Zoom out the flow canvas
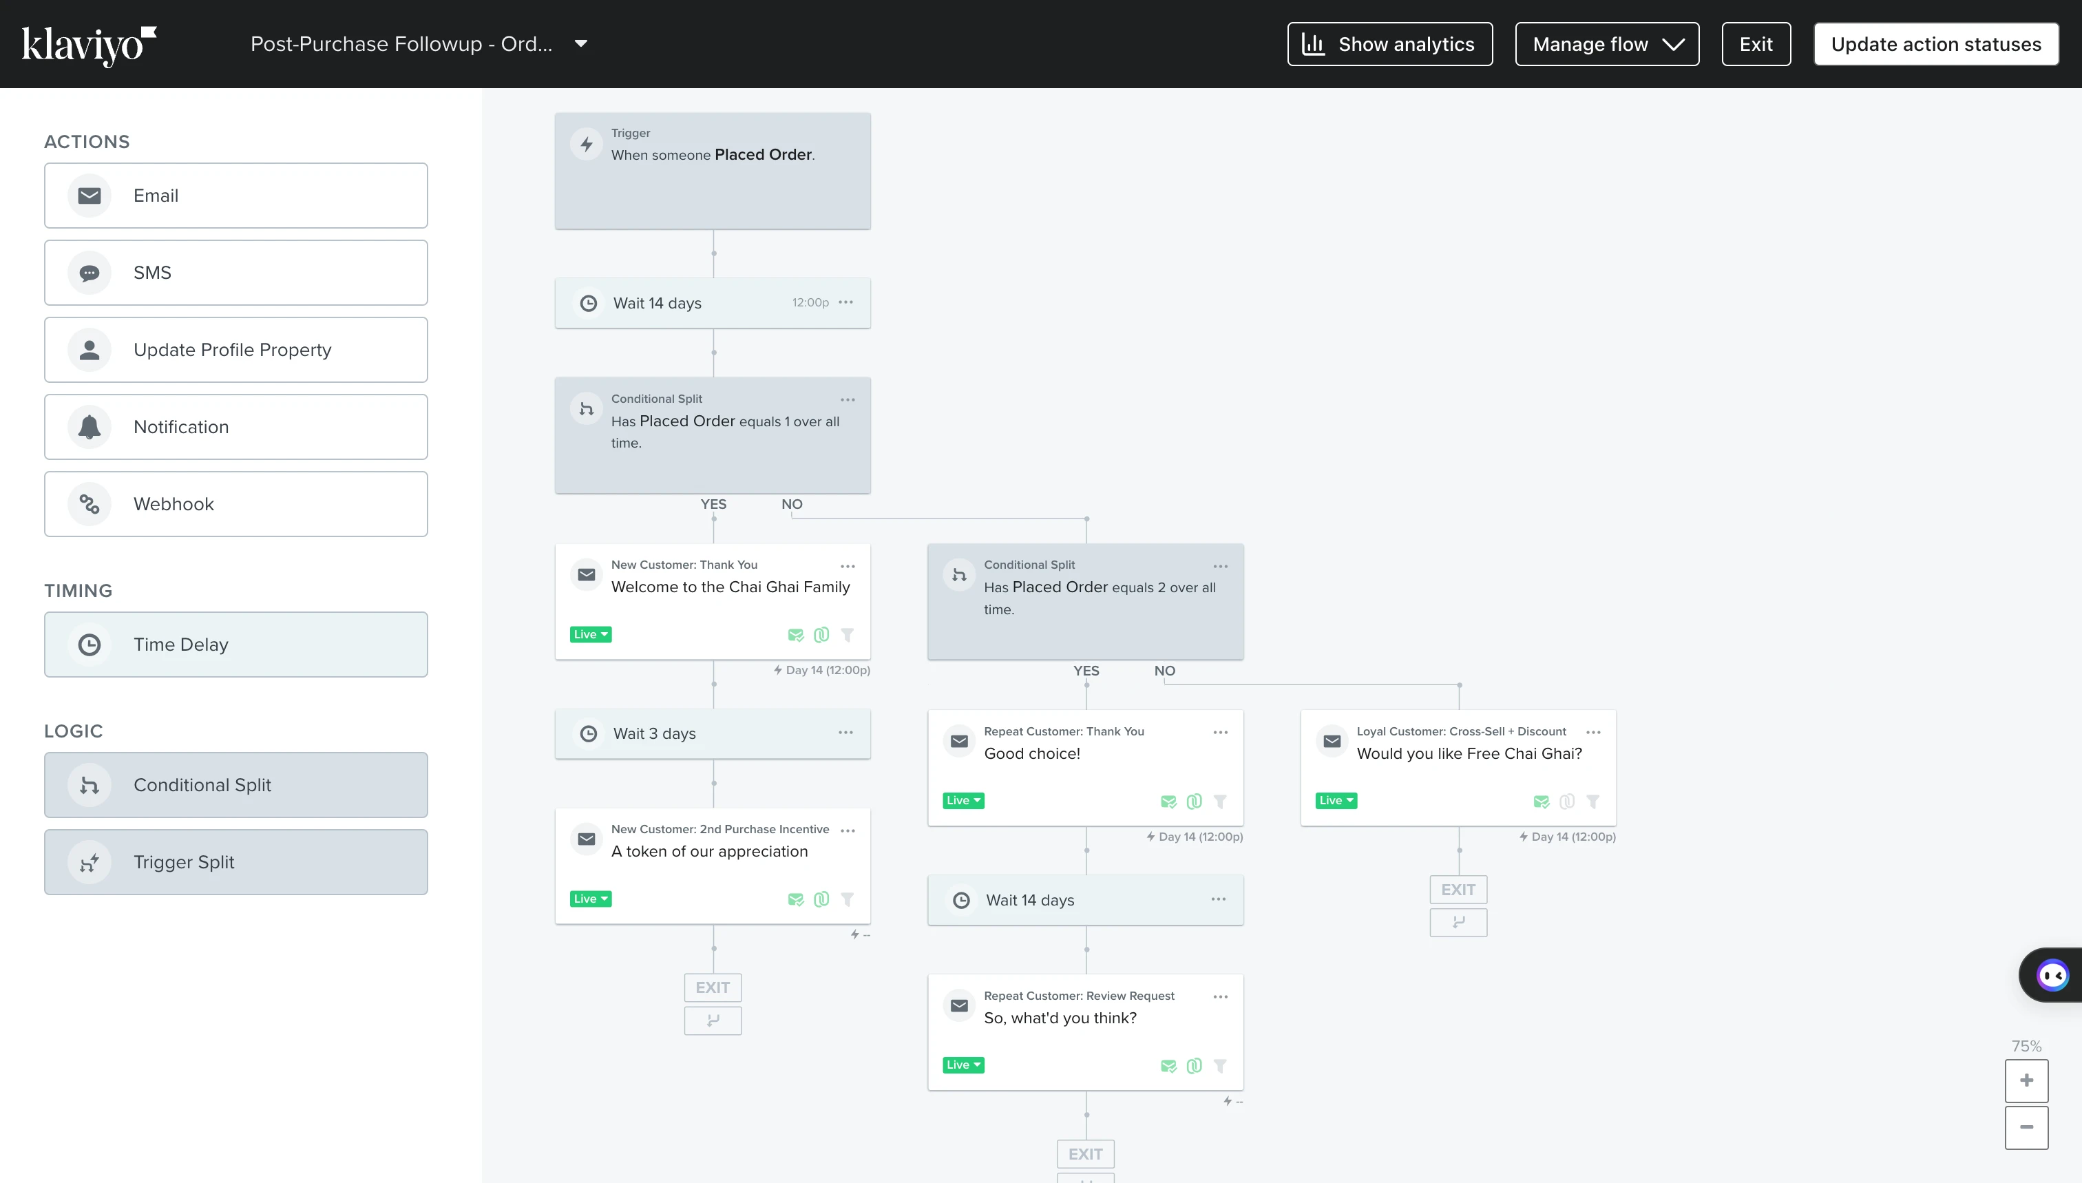Screen dimensions: 2082x1183 coord(2026,1127)
